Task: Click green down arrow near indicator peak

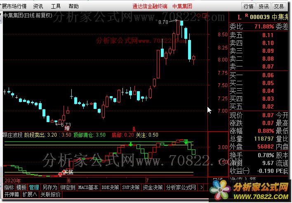Action: [186, 142]
